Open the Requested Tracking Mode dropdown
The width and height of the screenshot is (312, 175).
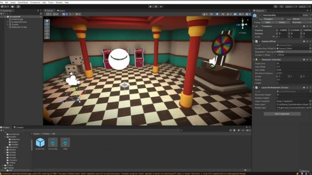pos(294,51)
